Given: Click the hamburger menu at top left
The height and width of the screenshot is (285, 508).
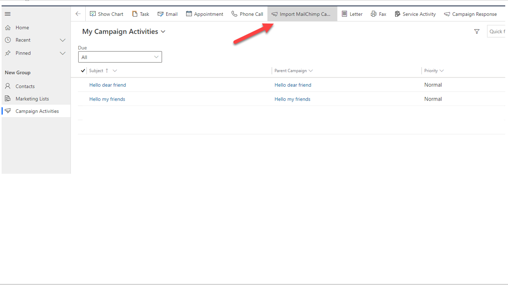Looking at the screenshot, I should (8, 14).
